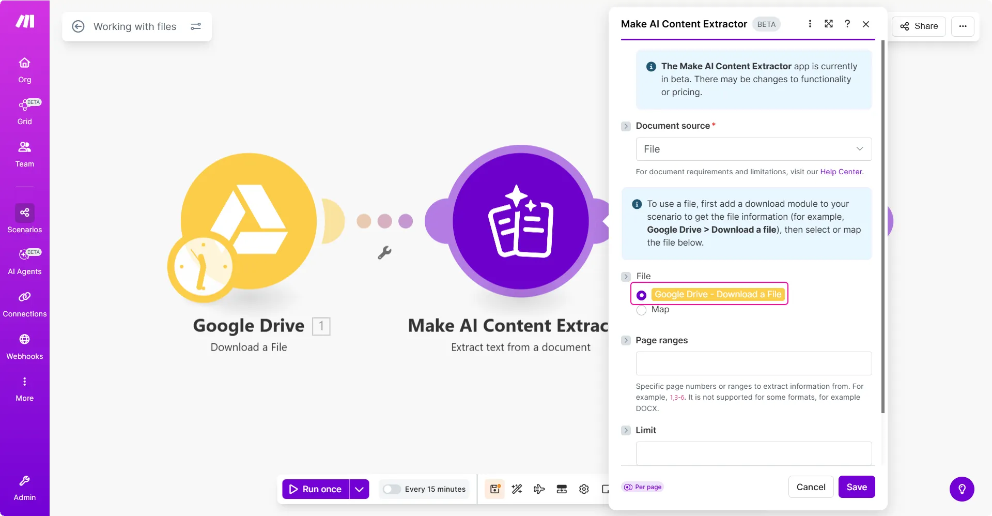Click the Page ranges input field
This screenshot has height=516, width=992.
click(x=754, y=363)
